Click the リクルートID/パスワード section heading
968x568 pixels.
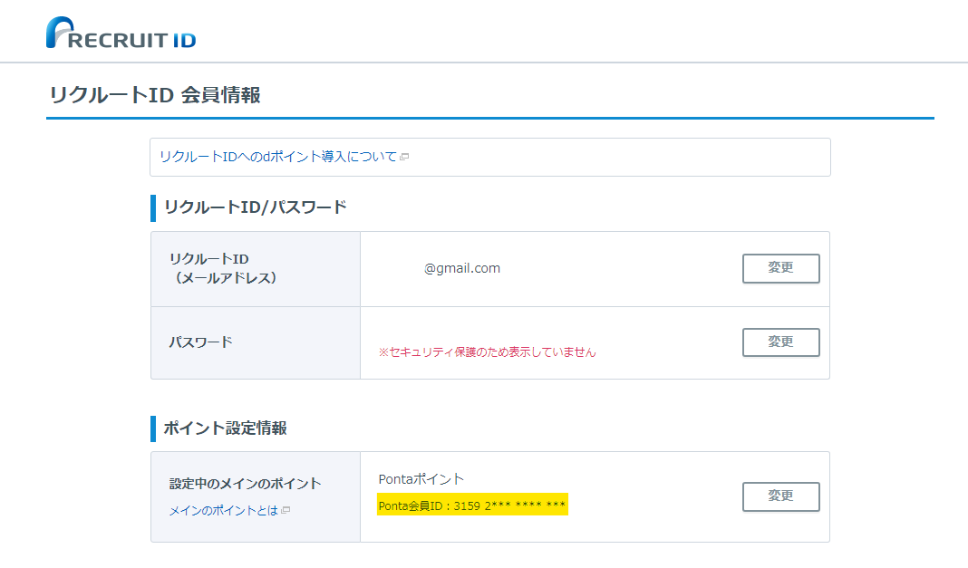tap(255, 207)
